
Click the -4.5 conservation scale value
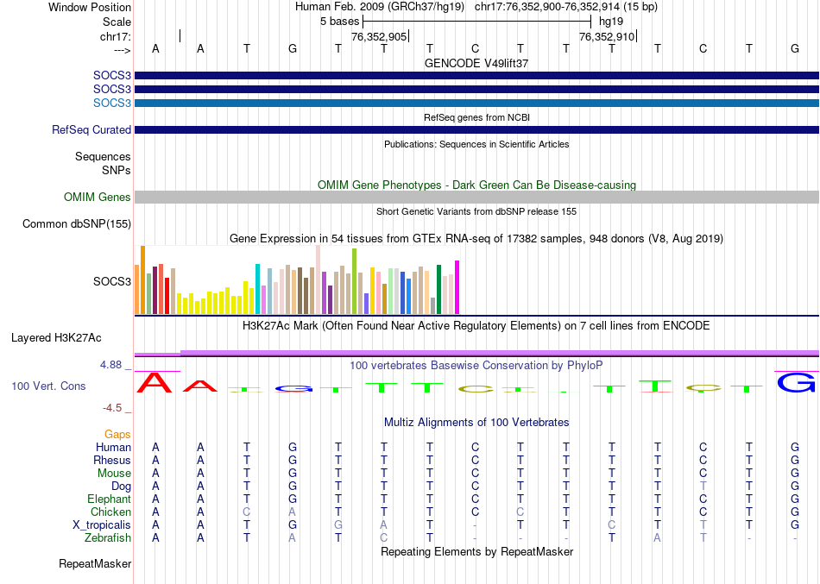112,408
